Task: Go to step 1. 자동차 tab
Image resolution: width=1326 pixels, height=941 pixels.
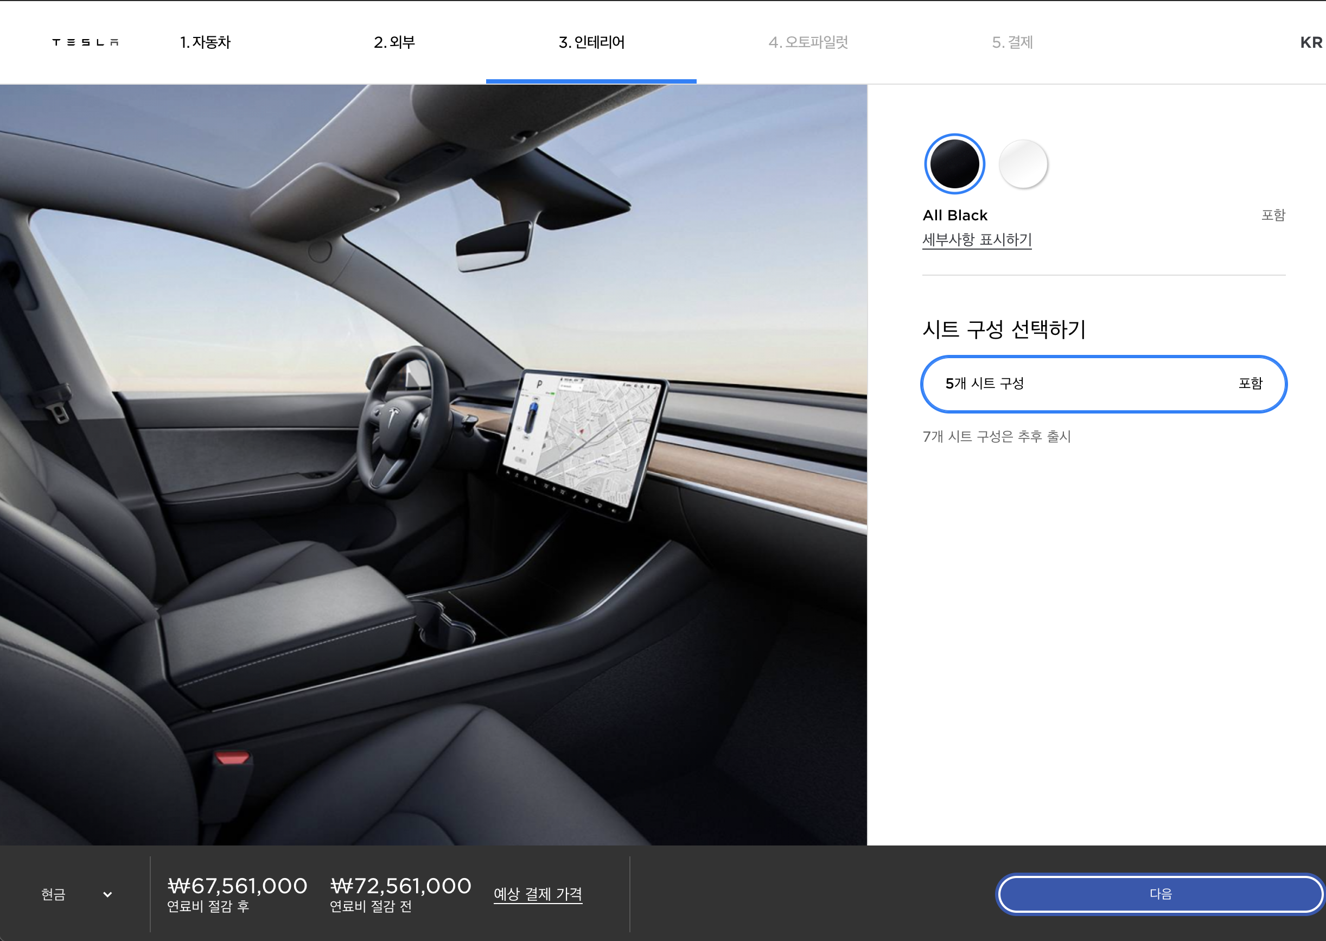Action: point(205,42)
